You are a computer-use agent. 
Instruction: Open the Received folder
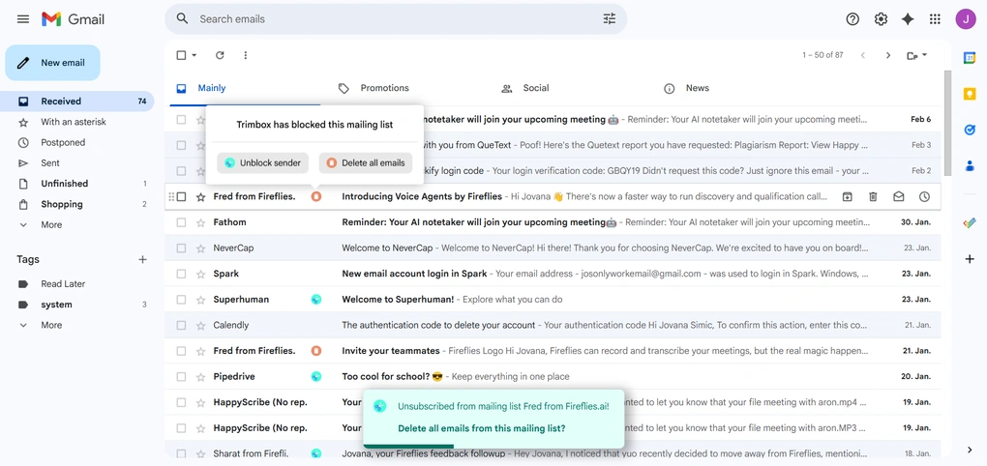click(x=76, y=102)
